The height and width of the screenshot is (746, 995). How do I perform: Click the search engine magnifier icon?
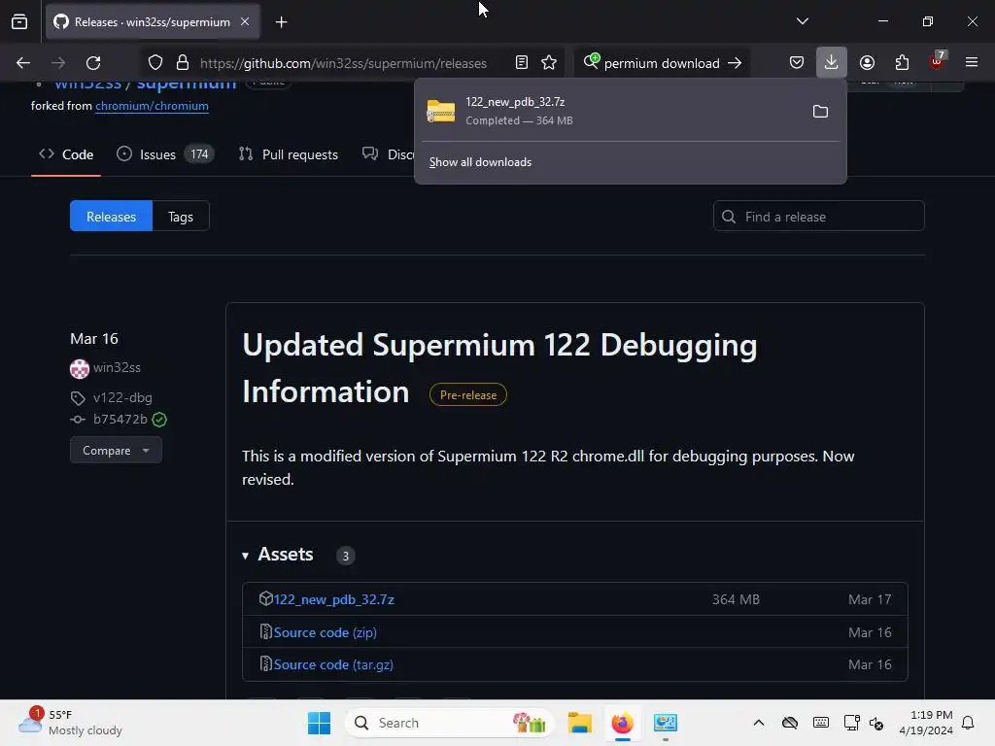coord(591,61)
